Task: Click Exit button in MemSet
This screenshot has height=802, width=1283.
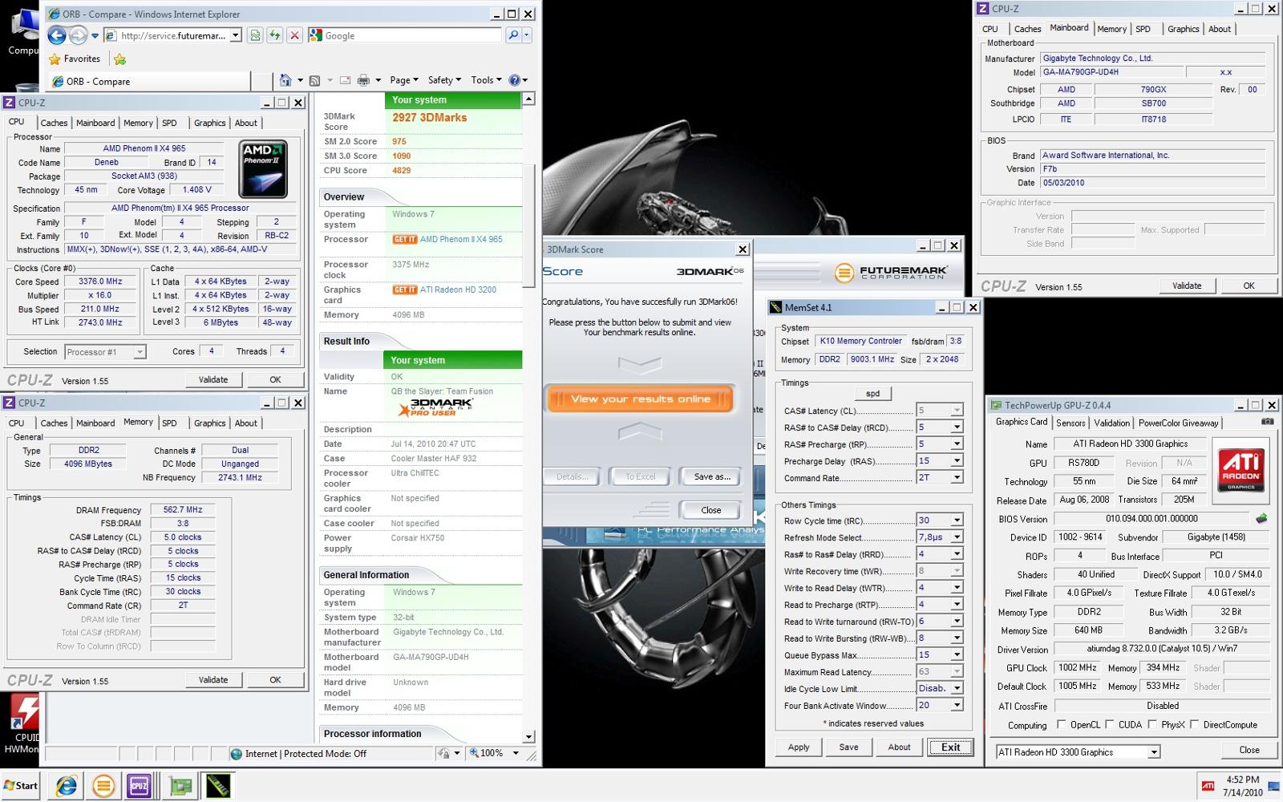Action: point(950,747)
